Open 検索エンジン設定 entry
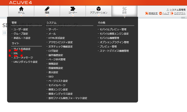 pyautogui.click(x=58, y=89)
